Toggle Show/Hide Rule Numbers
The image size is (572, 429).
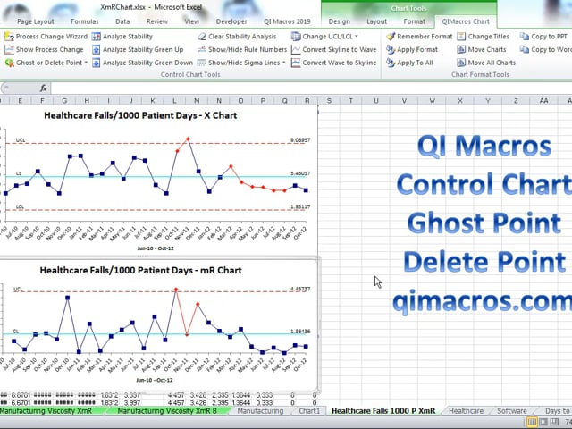point(242,50)
